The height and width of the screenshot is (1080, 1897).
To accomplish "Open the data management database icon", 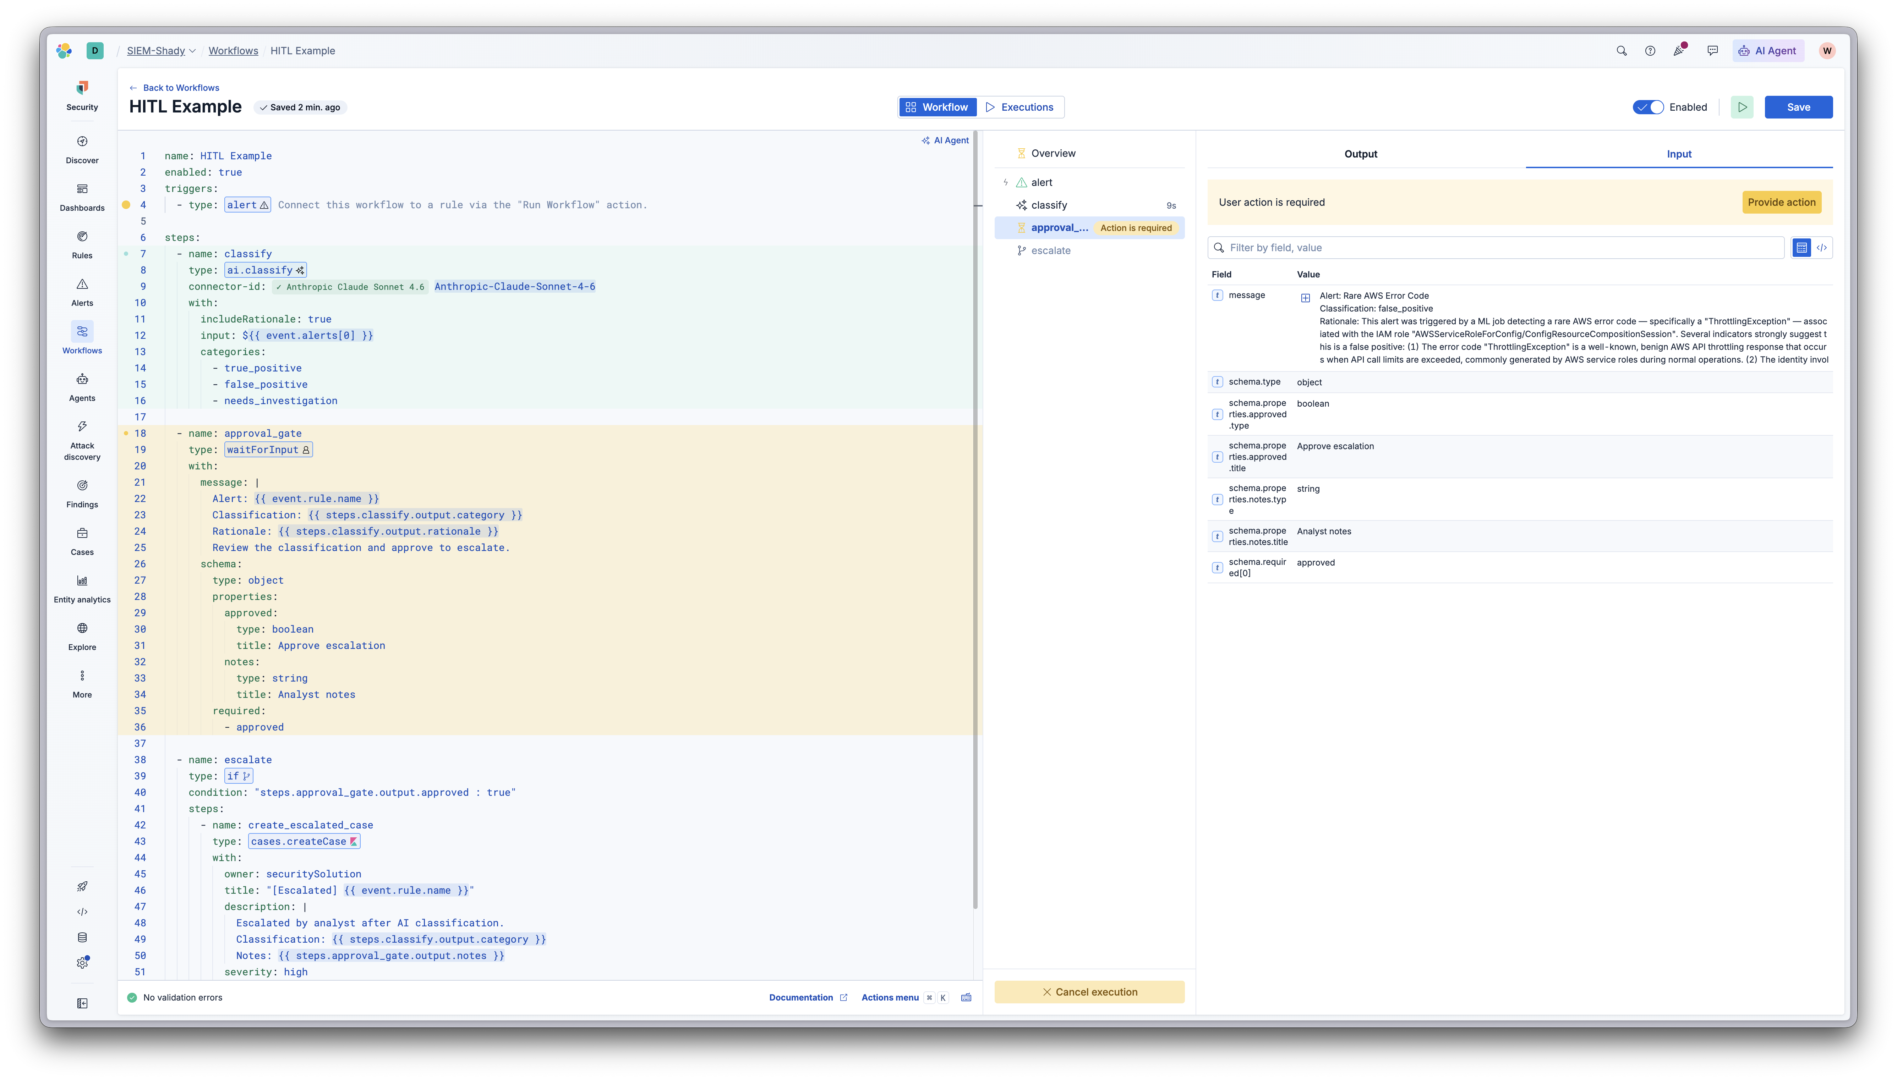I will click(82, 937).
